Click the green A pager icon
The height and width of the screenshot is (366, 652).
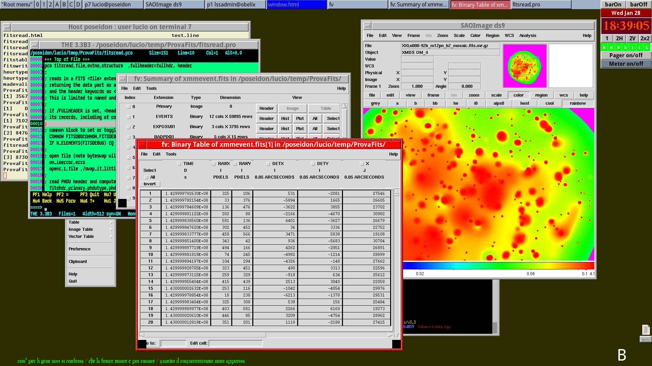626,47
